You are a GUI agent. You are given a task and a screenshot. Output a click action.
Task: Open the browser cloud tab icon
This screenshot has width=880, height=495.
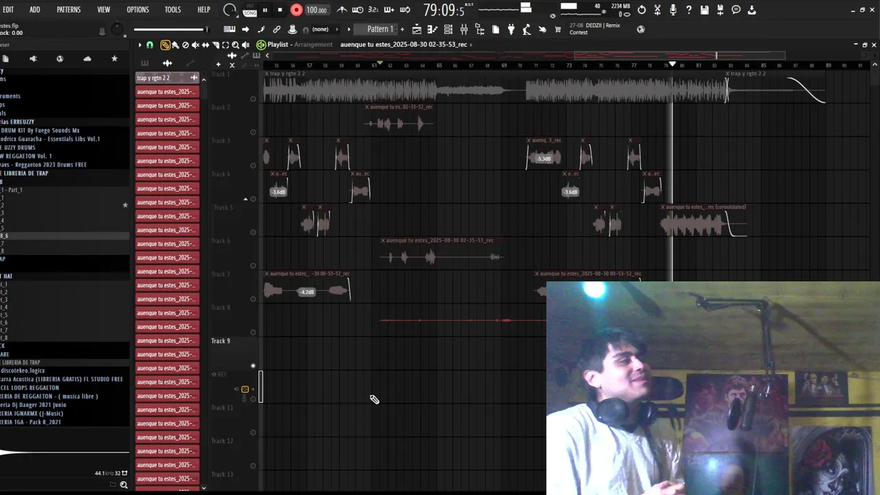point(87,59)
